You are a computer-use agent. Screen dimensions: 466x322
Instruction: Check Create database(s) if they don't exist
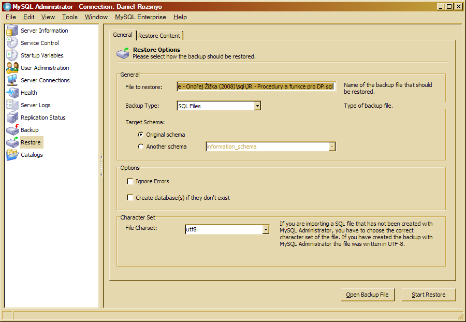tap(130, 198)
